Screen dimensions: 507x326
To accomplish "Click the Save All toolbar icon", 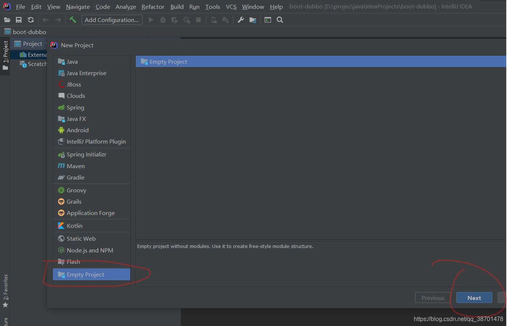I will [19, 20].
